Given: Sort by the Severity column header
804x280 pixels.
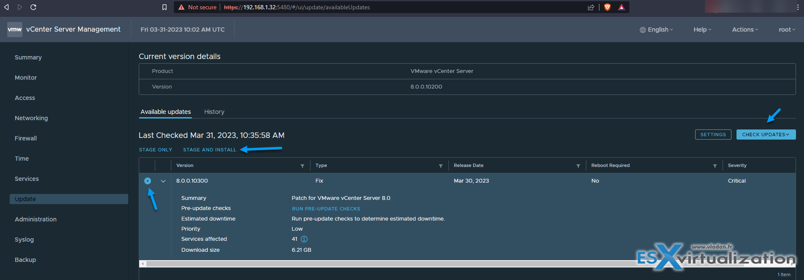Looking at the screenshot, I should pos(737,165).
